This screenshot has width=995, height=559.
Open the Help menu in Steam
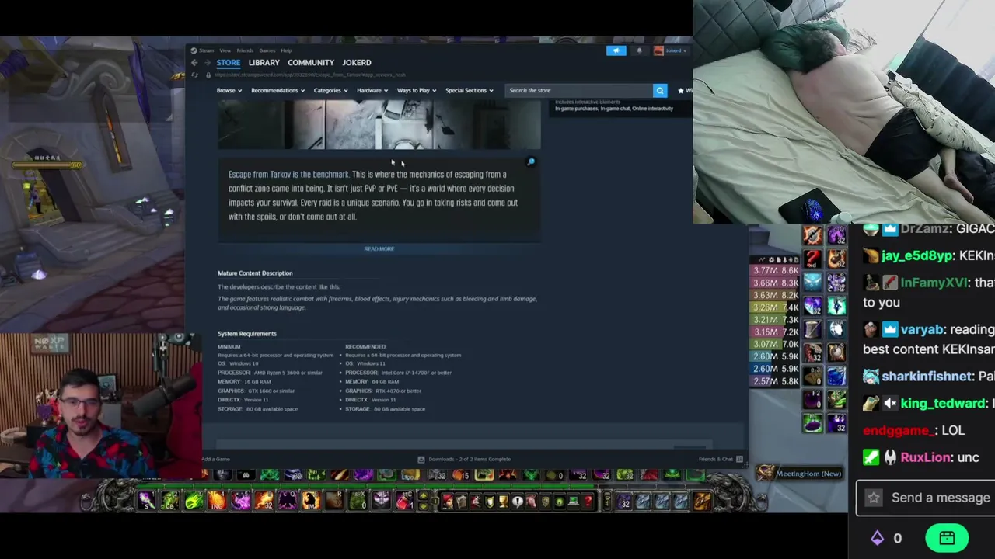286,50
